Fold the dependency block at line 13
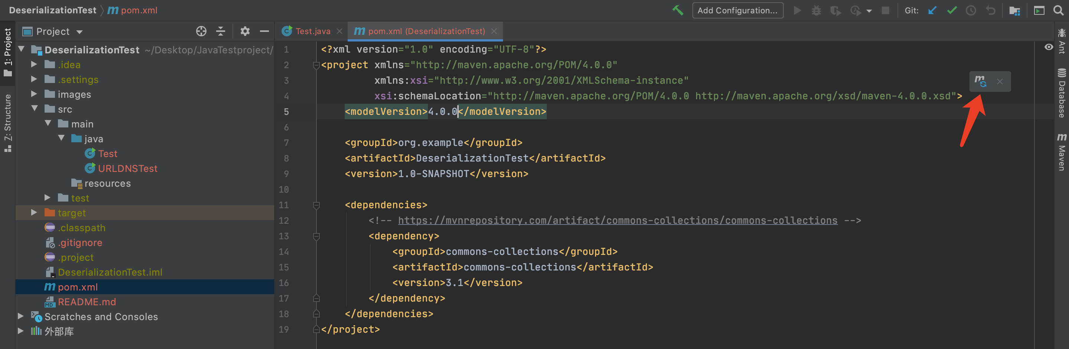 [316, 236]
